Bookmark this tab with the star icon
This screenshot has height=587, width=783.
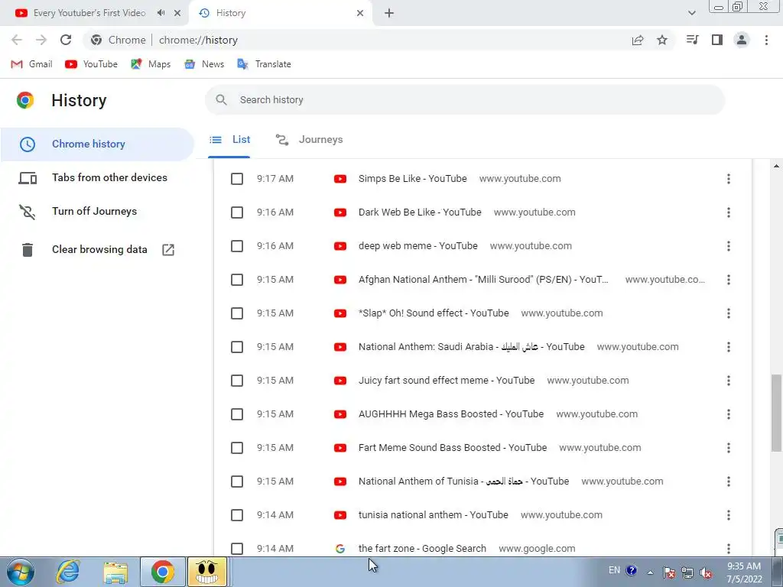[x=662, y=40]
